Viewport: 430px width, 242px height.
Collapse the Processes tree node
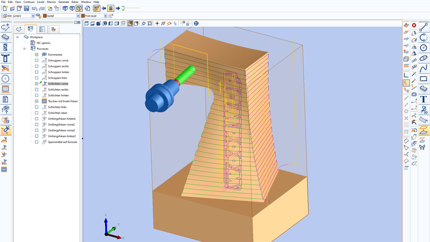pos(24,49)
